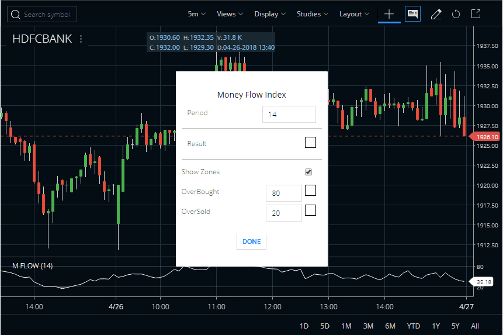The image size is (503, 335).
Task: Click the OverSold color swatch box
Action: pyautogui.click(x=310, y=210)
